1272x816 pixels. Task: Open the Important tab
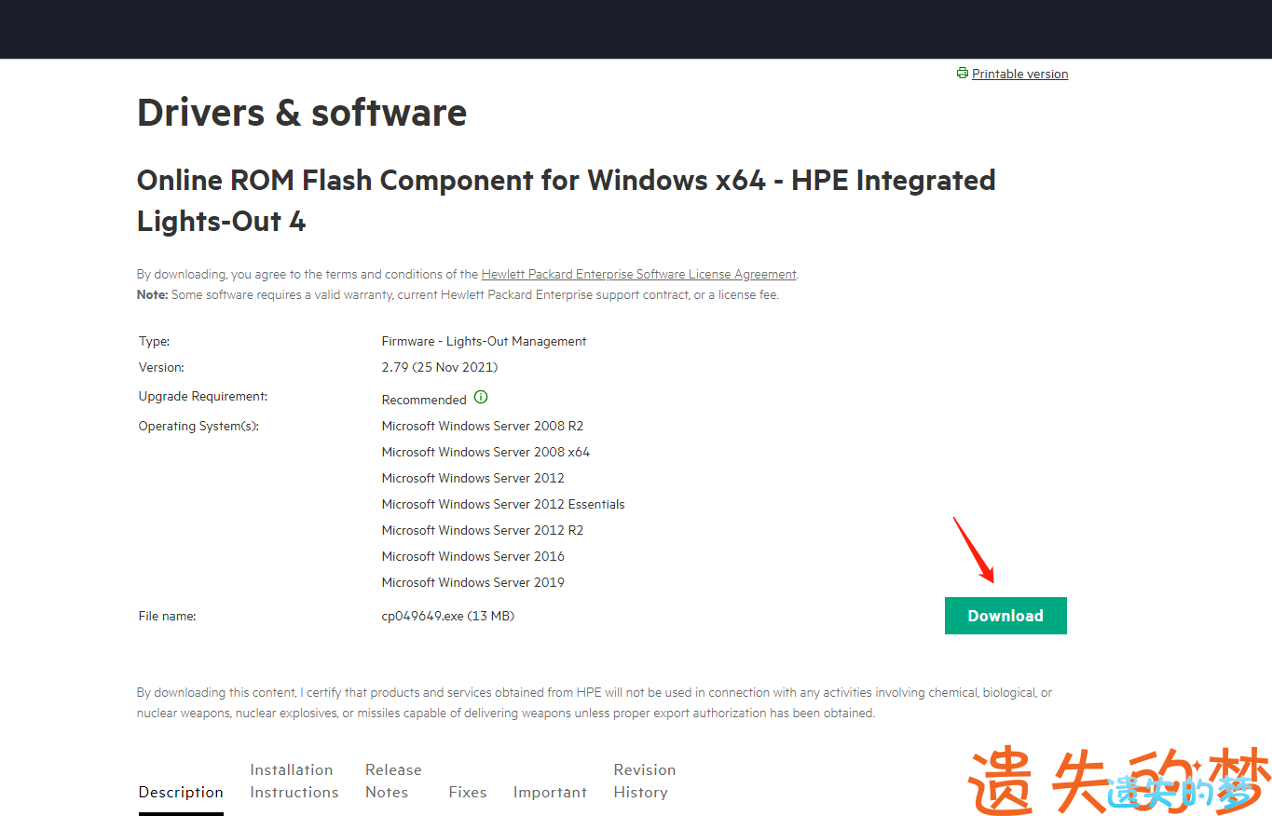[550, 792]
